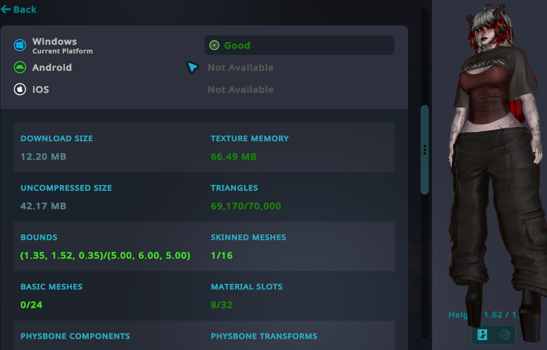This screenshot has height=350, width=547.
Task: Click the stats panel vertical scrollbar thumb
Action: click(425, 150)
